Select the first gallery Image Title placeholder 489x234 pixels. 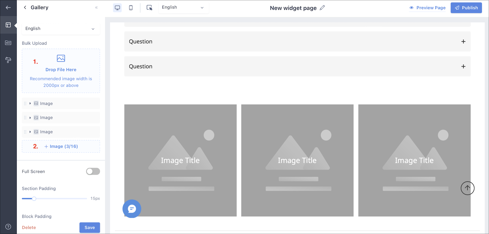coord(180,160)
